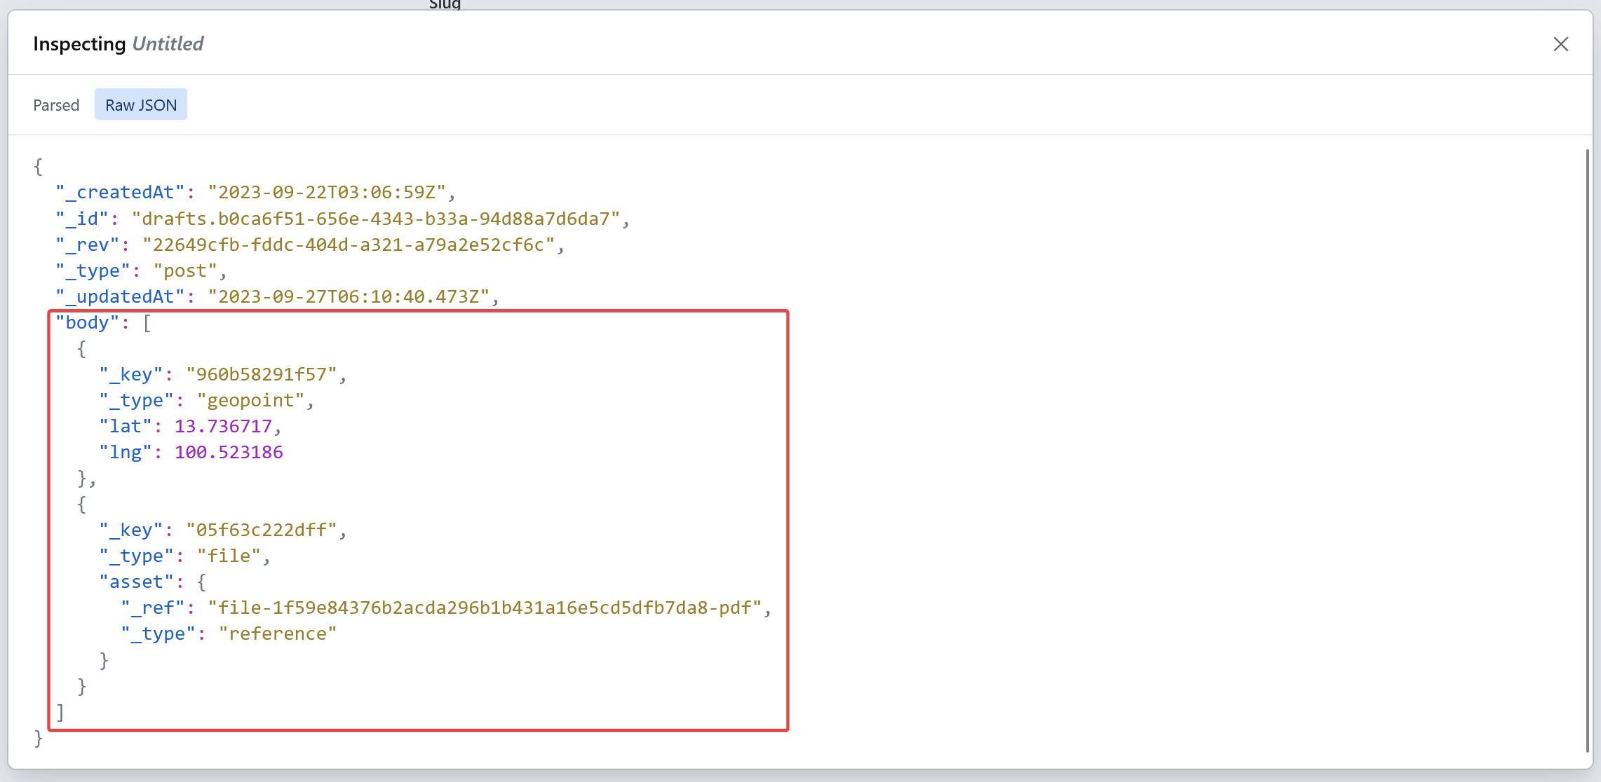The width and height of the screenshot is (1601, 782).
Task: Close the Inspecting dialog with X
Action: (1560, 44)
